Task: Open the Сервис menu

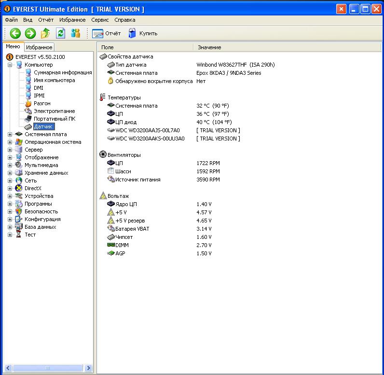Action: [100, 20]
